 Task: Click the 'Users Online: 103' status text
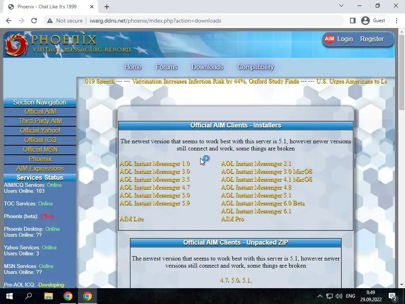(24, 191)
